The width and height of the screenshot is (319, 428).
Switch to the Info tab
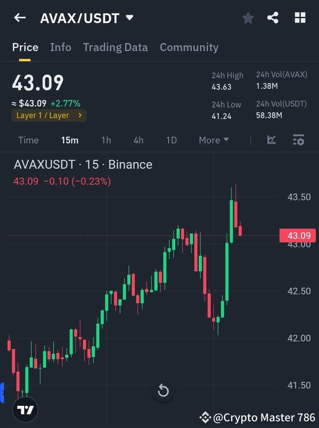60,47
